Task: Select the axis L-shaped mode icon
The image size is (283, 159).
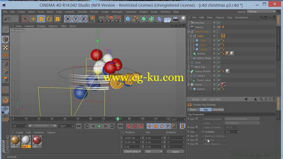Action: point(5,90)
